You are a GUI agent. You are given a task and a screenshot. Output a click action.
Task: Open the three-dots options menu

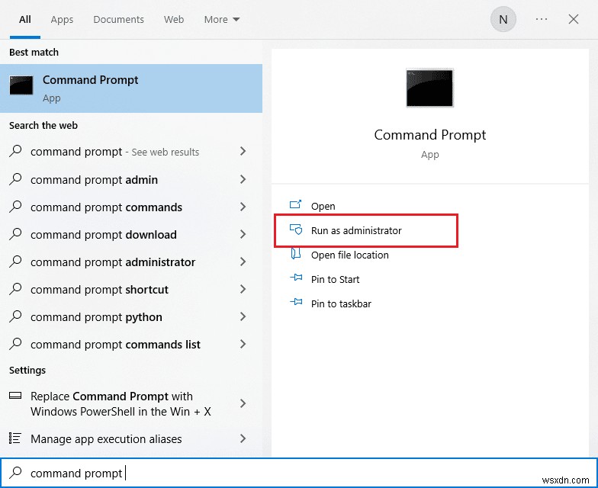tap(542, 20)
